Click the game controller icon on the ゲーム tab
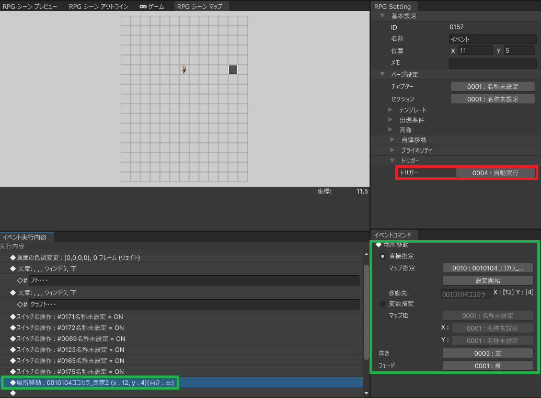 click(143, 7)
